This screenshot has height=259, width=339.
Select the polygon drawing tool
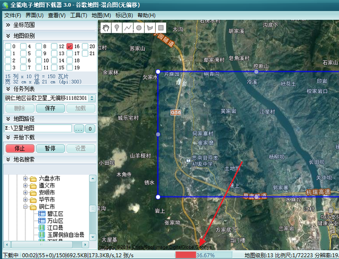pos(150,28)
